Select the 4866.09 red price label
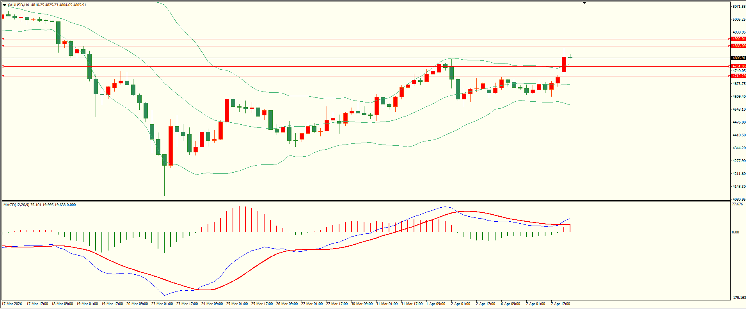746x309 pixels. (738, 46)
